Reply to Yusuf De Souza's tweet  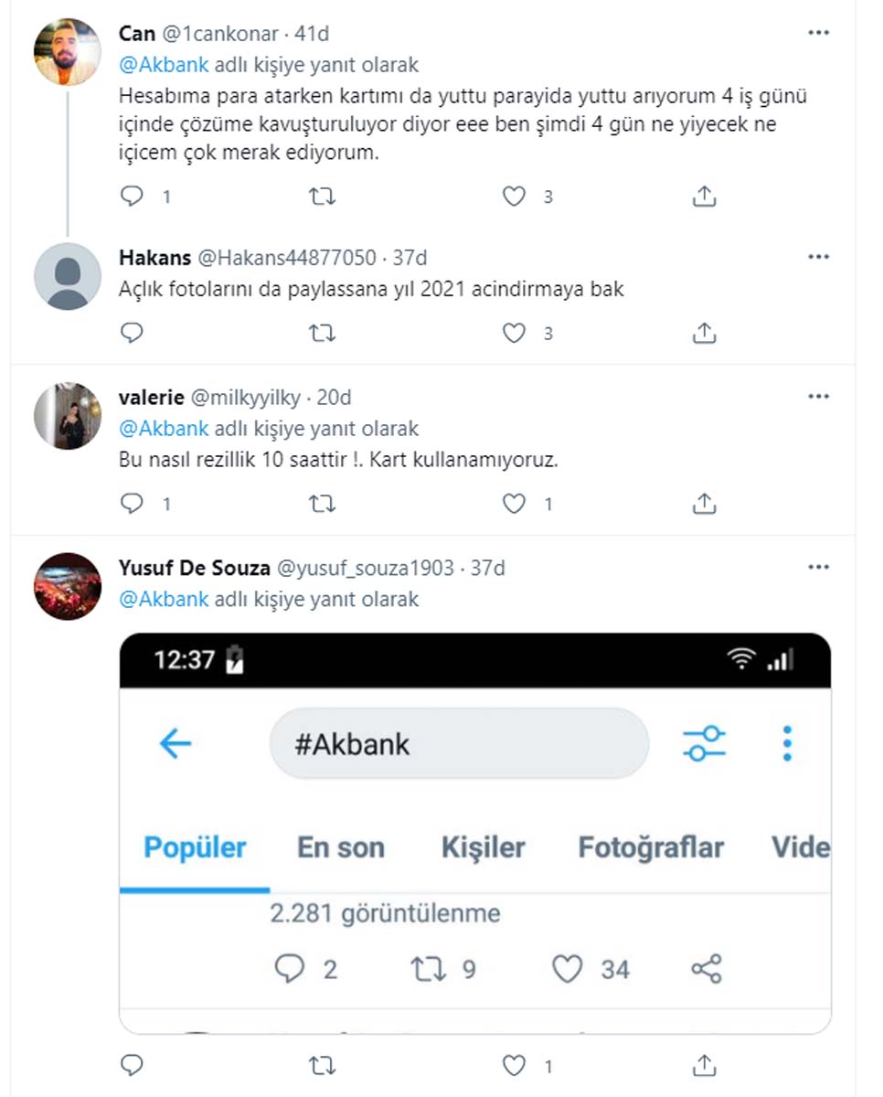pos(132,1065)
